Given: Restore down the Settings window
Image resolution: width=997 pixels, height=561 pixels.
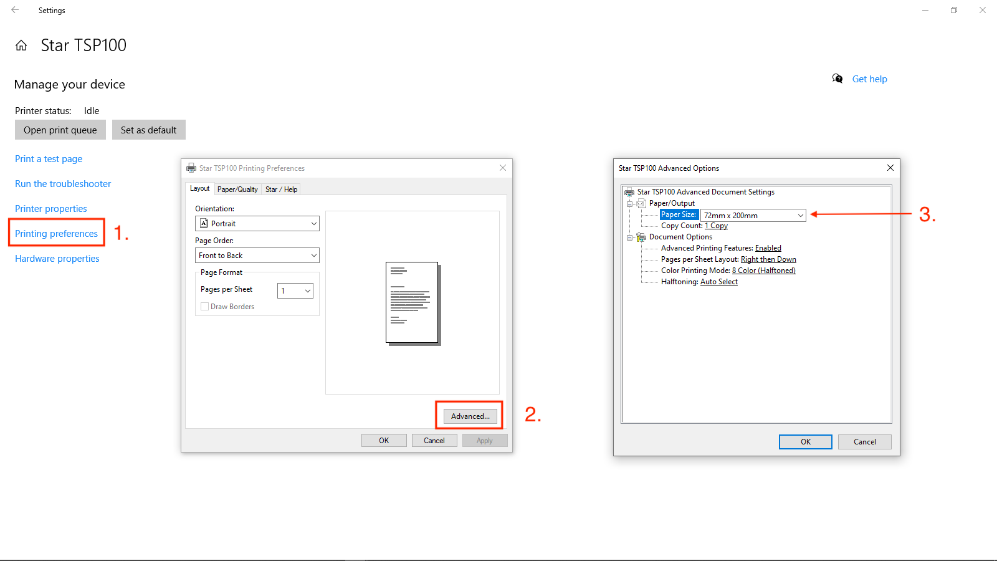Looking at the screenshot, I should (x=954, y=10).
